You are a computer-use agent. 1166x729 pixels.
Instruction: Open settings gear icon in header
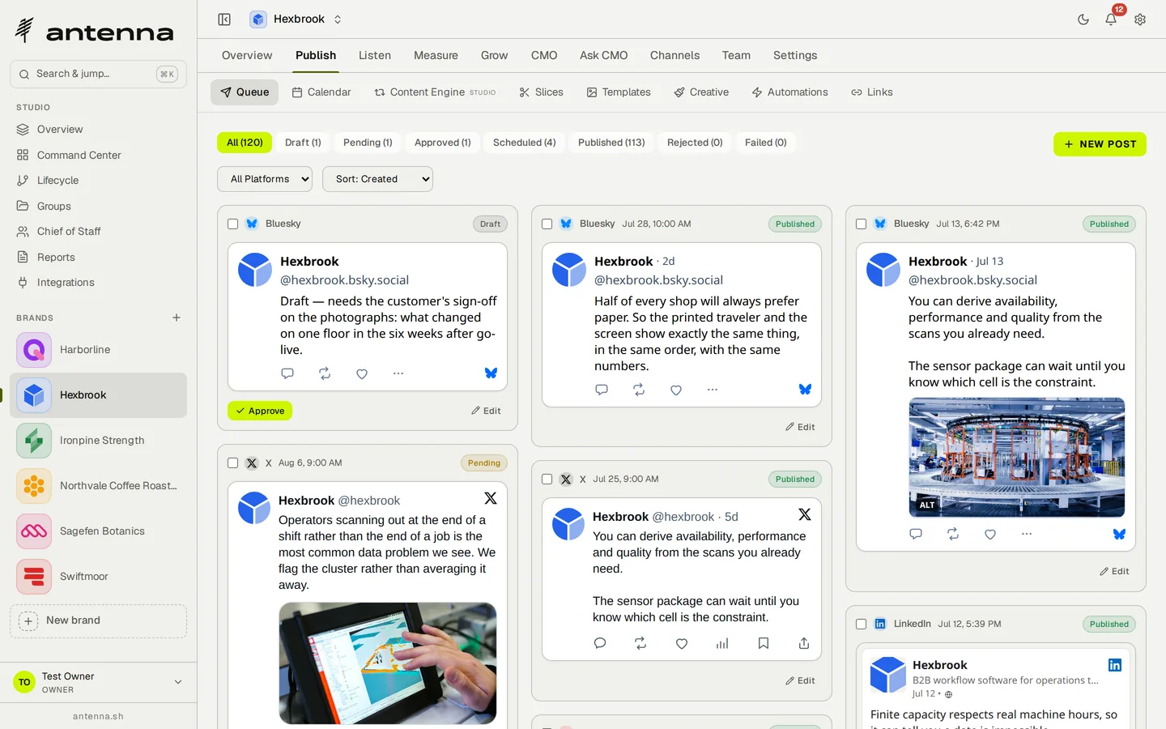[x=1140, y=19]
